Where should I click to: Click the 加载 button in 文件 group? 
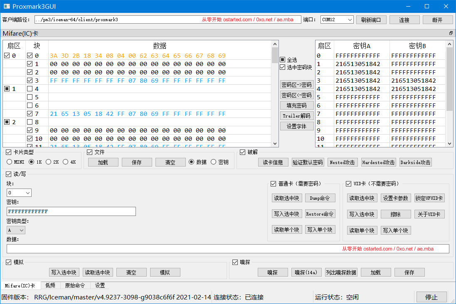(103, 162)
